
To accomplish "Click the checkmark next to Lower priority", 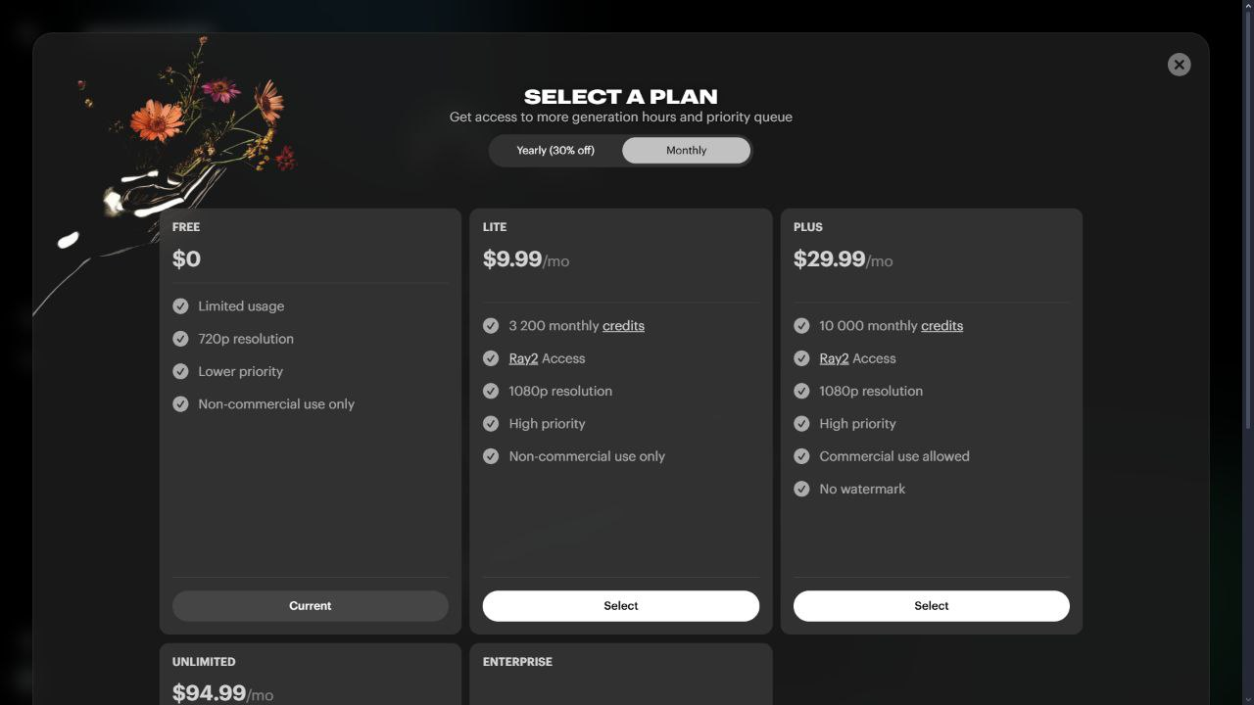I will [180, 372].
